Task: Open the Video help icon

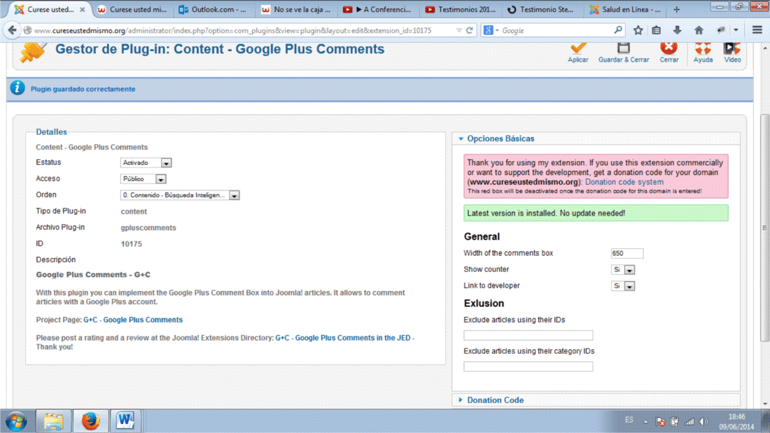Action: pos(731,48)
